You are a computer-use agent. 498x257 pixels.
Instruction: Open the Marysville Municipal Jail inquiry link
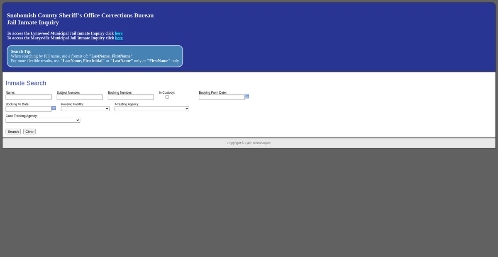click(x=119, y=38)
